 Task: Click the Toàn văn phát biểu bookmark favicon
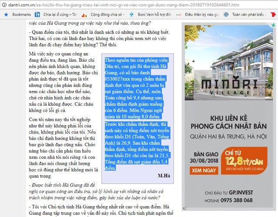point(226,14)
